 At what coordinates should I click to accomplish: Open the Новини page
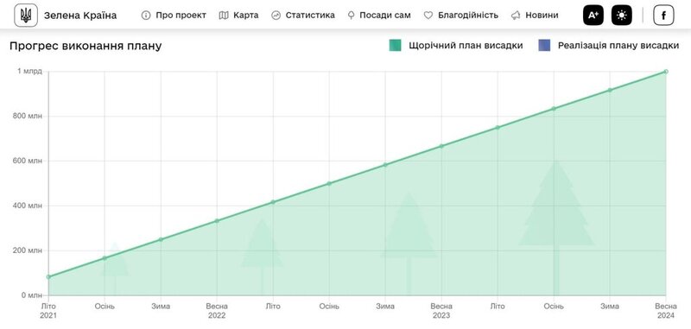[x=542, y=16]
